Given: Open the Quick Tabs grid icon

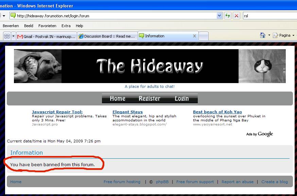Looking at the screenshot, I should [x=7, y=36].
